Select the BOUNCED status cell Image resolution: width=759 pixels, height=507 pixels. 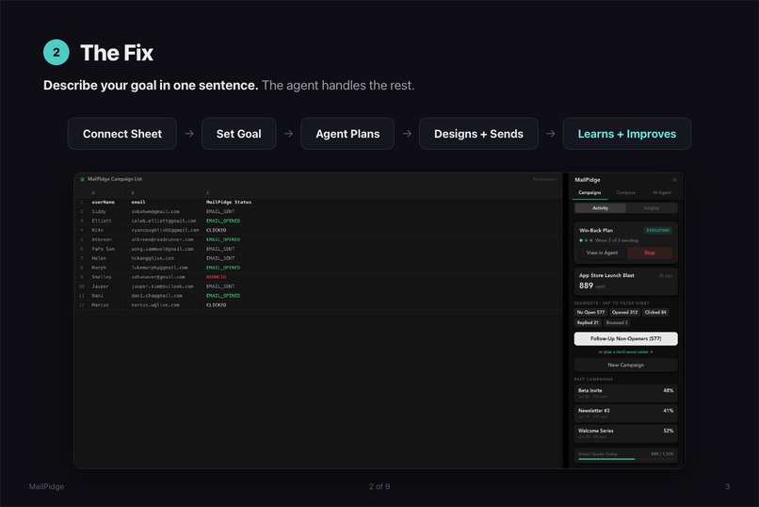point(216,277)
